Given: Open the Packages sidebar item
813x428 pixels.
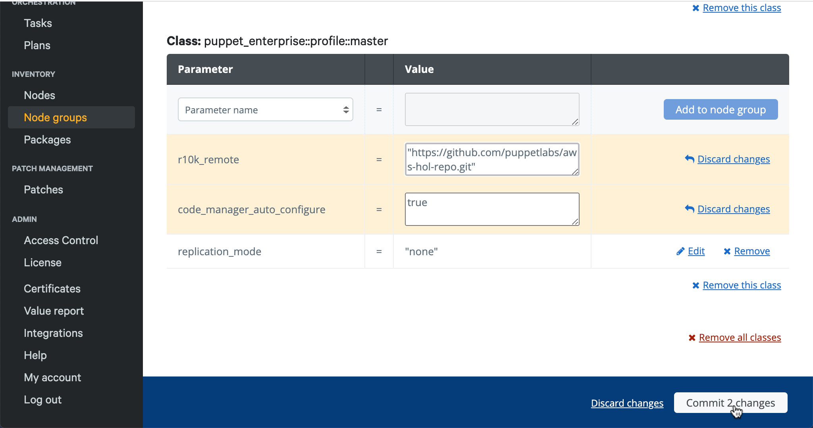Looking at the screenshot, I should tap(47, 139).
